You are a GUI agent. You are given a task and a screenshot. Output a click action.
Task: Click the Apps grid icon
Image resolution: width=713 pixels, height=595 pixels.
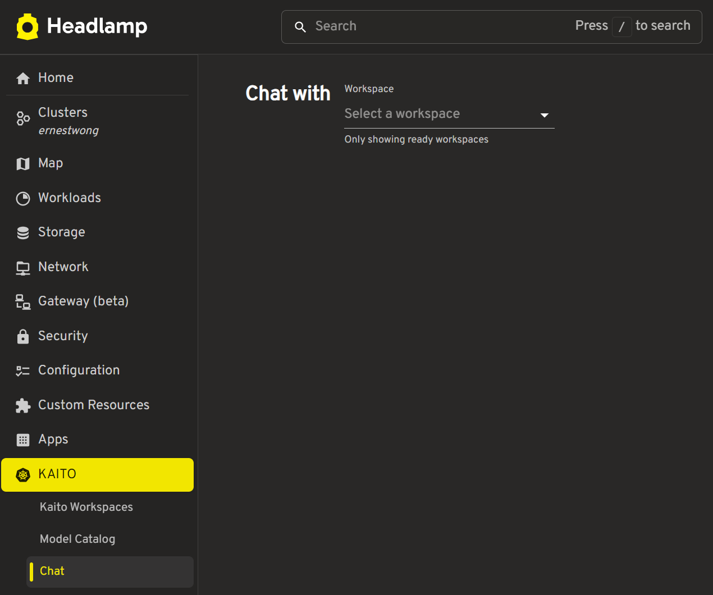tap(23, 440)
